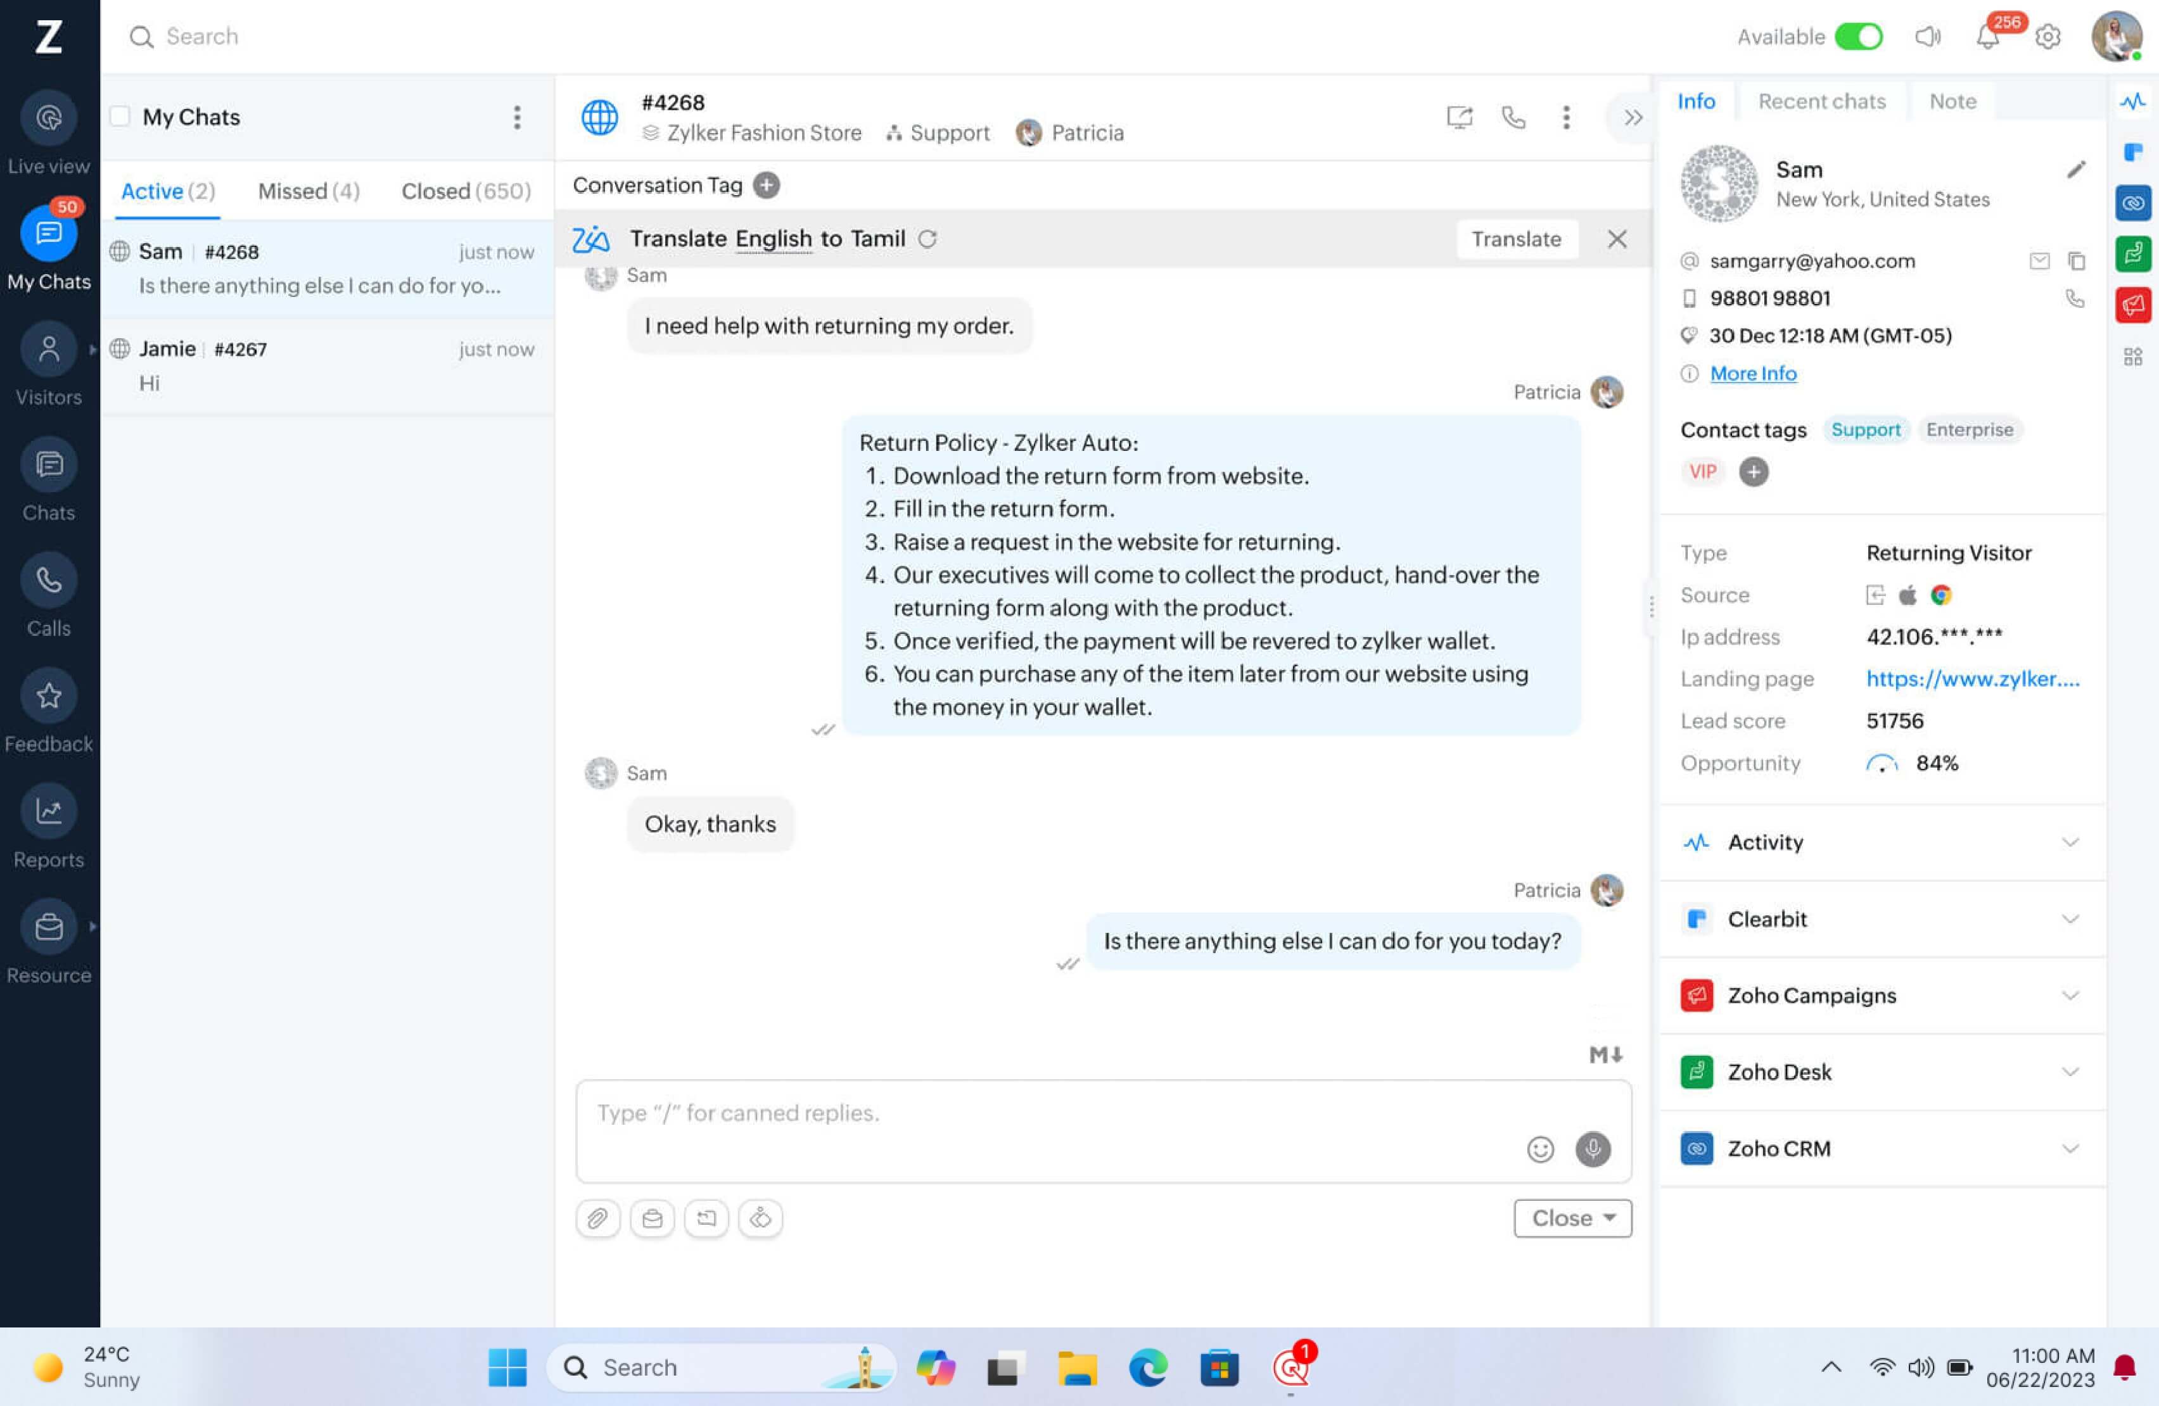This screenshot has height=1406, width=2159.
Task: Call Sam's phone number 98801 98801
Action: point(2075,298)
